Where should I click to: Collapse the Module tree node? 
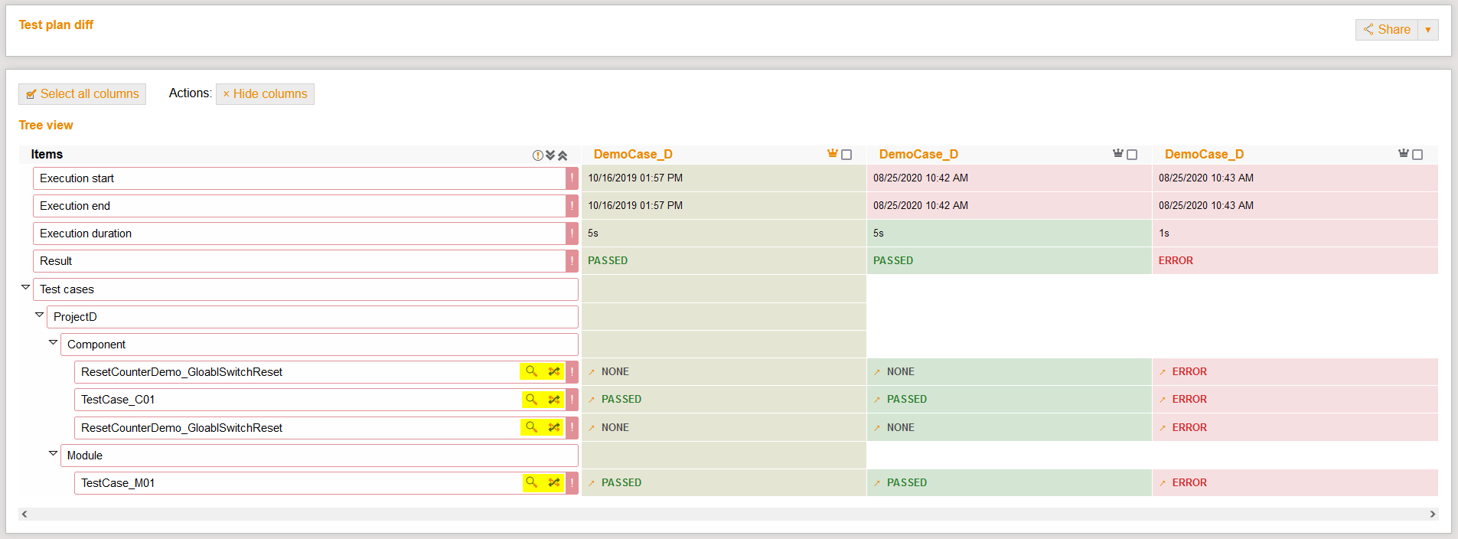tap(53, 453)
